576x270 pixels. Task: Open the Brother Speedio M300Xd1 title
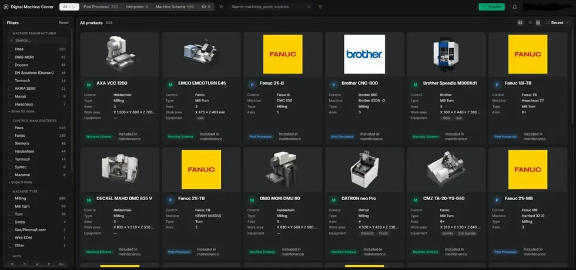pyautogui.click(x=450, y=83)
